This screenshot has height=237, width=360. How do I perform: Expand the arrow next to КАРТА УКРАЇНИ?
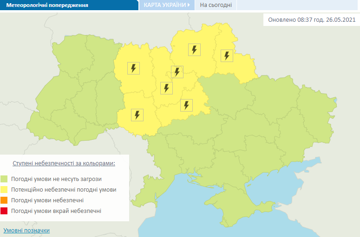(189, 5)
